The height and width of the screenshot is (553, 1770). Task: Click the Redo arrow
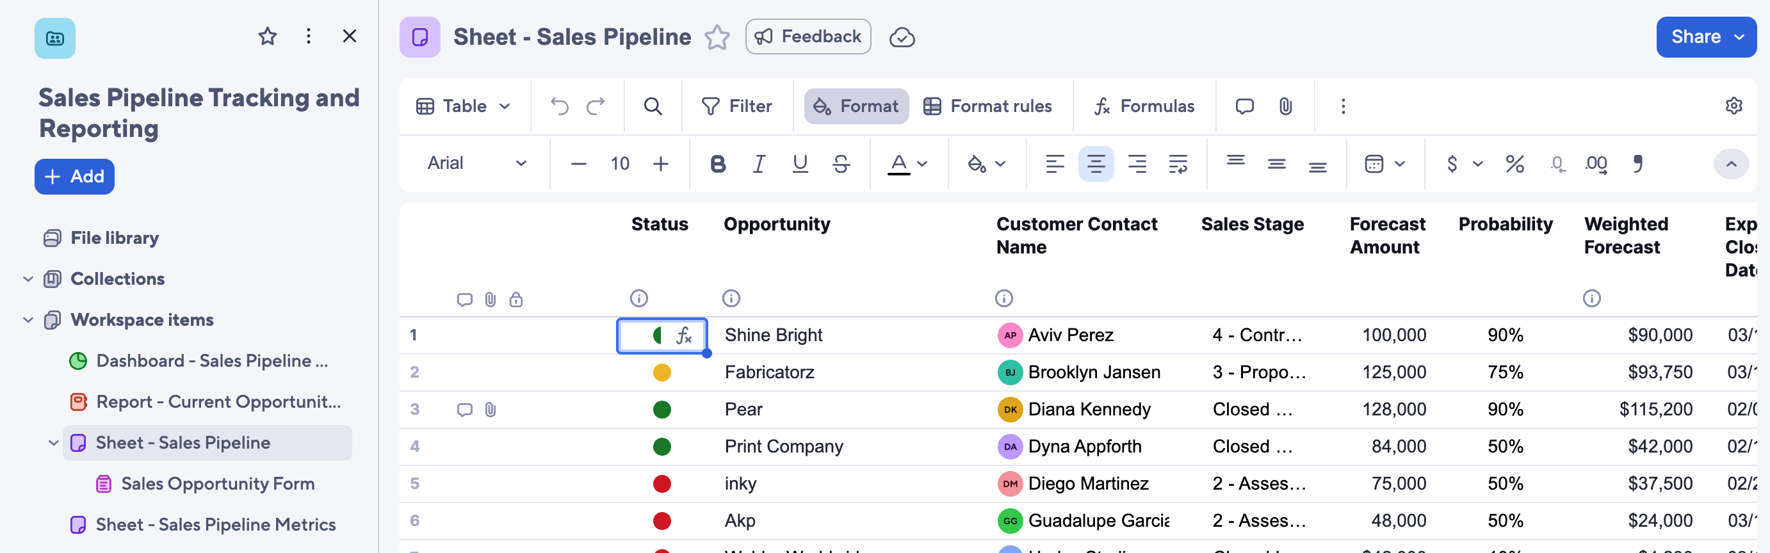596,106
